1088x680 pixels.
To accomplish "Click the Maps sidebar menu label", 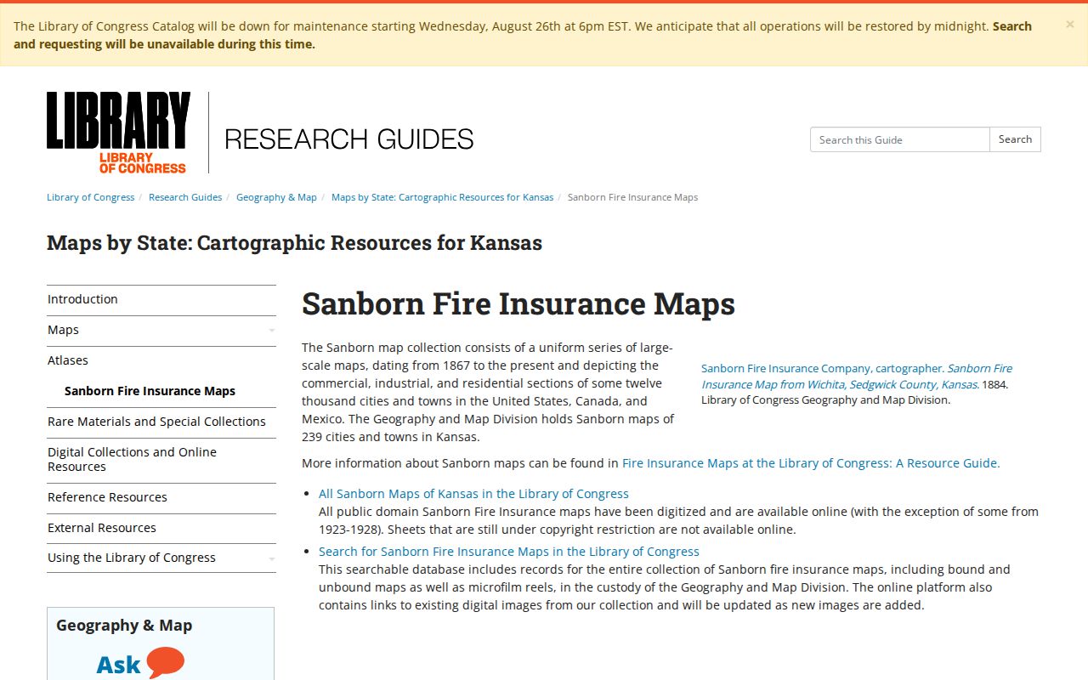I will click(63, 330).
